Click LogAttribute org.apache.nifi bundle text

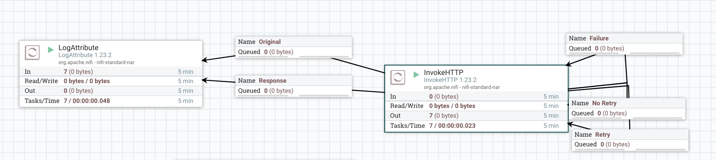97,63
